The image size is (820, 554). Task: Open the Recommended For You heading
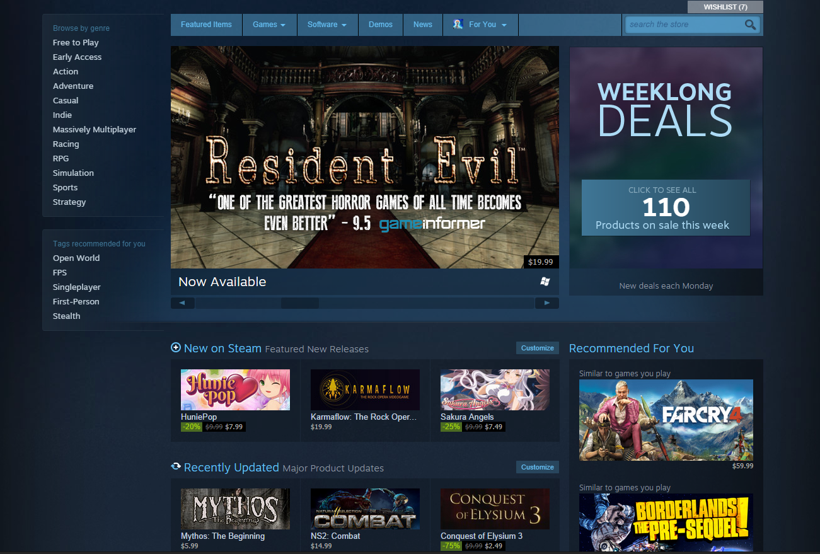632,348
